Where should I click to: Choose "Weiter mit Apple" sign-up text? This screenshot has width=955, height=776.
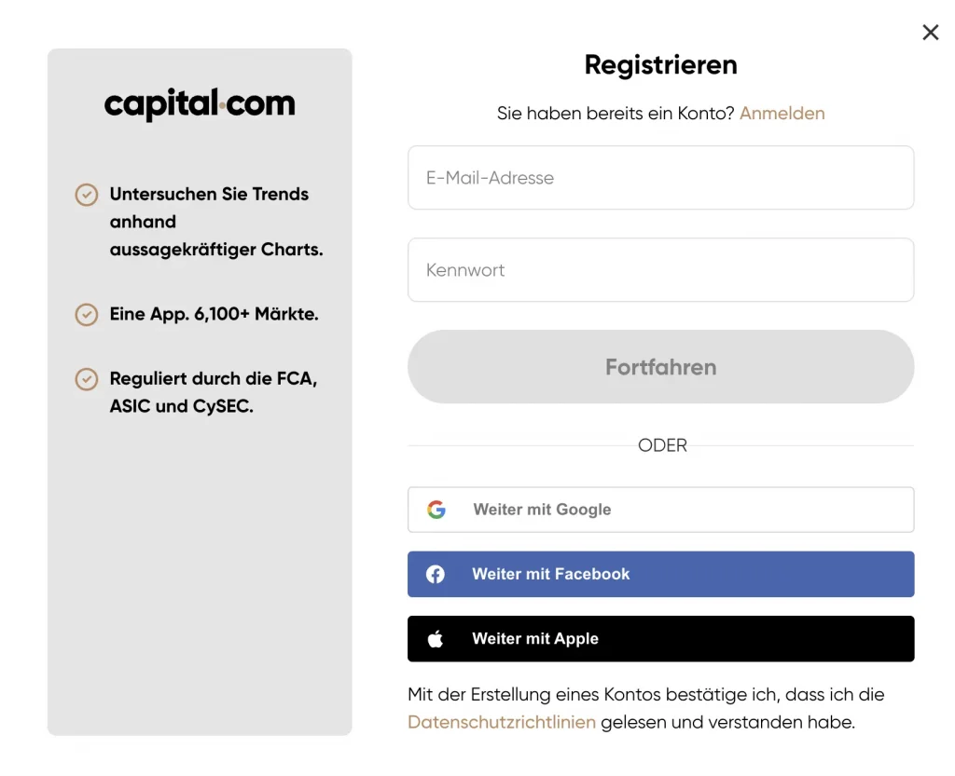(x=535, y=639)
